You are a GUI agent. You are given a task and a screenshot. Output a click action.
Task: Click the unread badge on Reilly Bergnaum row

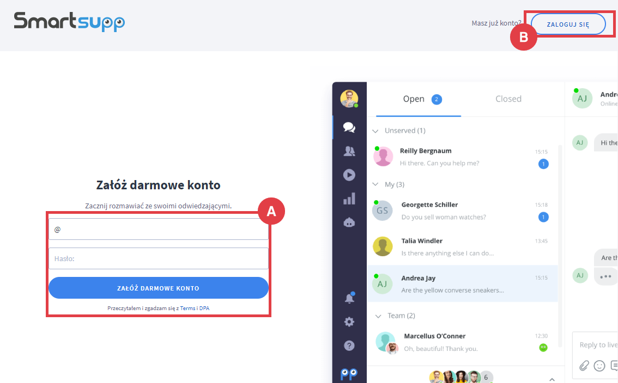[543, 164]
